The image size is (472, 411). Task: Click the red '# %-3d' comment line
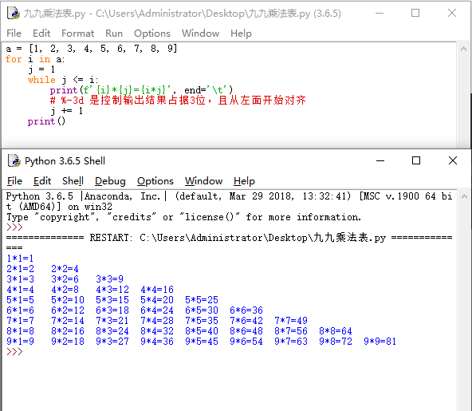click(178, 100)
